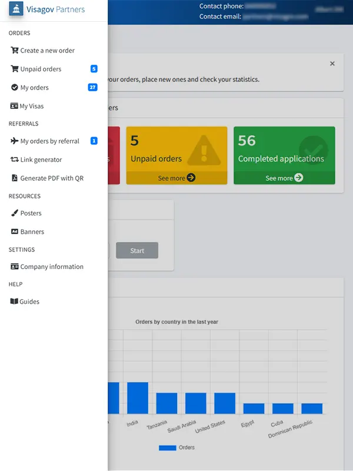Viewport: 353px width, 471px height.
Task: Expand See more under Completed applications
Action: [284, 178]
